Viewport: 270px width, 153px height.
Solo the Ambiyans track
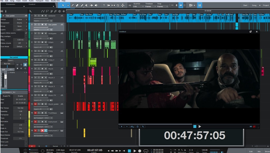click(x=39, y=34)
